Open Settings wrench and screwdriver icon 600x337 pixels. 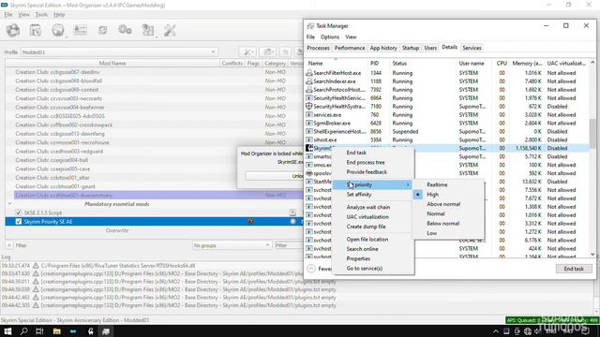coord(170,30)
